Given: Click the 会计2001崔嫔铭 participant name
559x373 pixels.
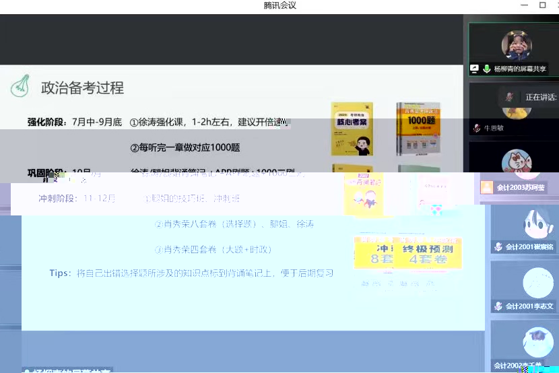Looking at the screenshot, I should (529, 246).
